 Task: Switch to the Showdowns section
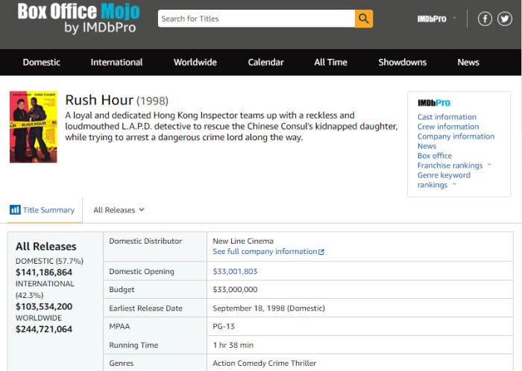tap(402, 63)
